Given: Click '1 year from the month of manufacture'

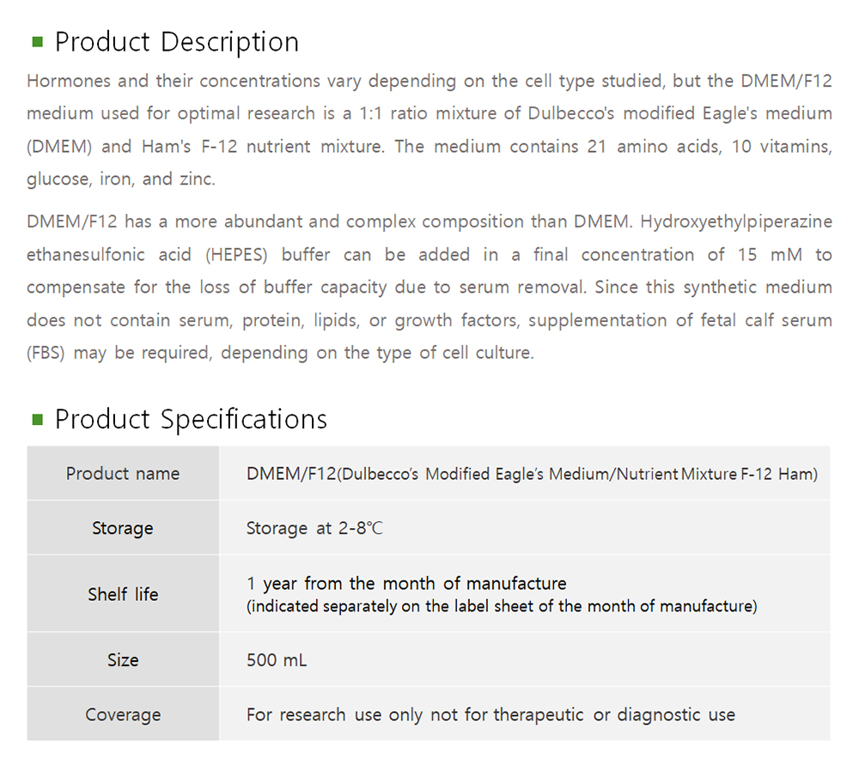Looking at the screenshot, I should click(406, 584).
